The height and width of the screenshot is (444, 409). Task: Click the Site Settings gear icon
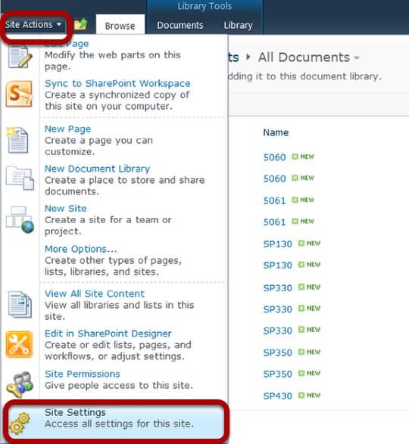tap(19, 424)
